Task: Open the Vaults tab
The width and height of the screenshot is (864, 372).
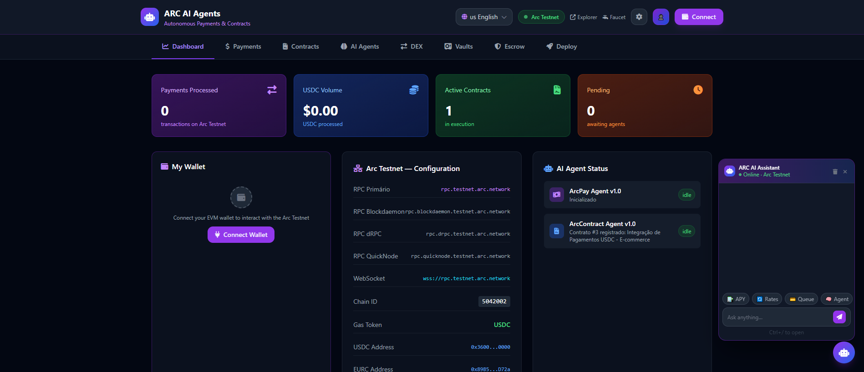Action: [x=458, y=46]
